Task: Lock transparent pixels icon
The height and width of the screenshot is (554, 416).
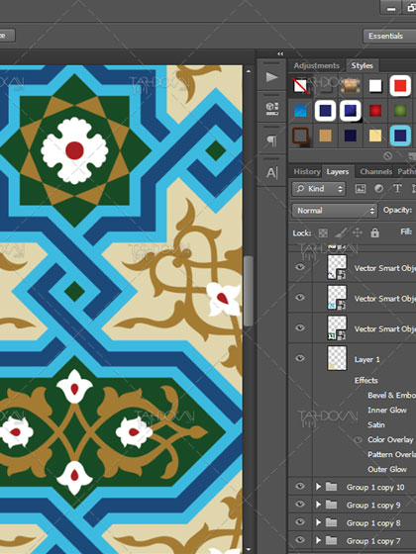Action: pos(323,232)
